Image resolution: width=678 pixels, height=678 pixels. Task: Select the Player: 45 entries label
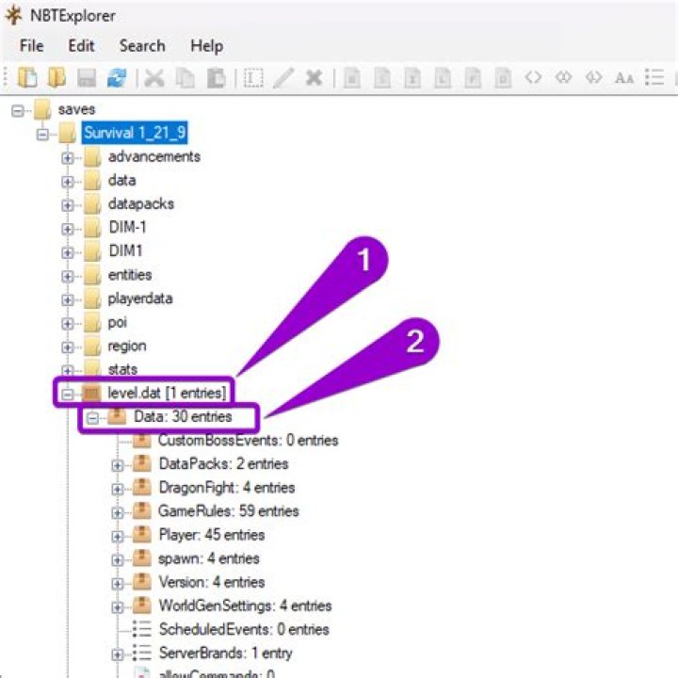pos(212,535)
